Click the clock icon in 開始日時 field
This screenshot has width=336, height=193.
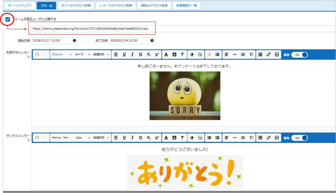[74, 41]
